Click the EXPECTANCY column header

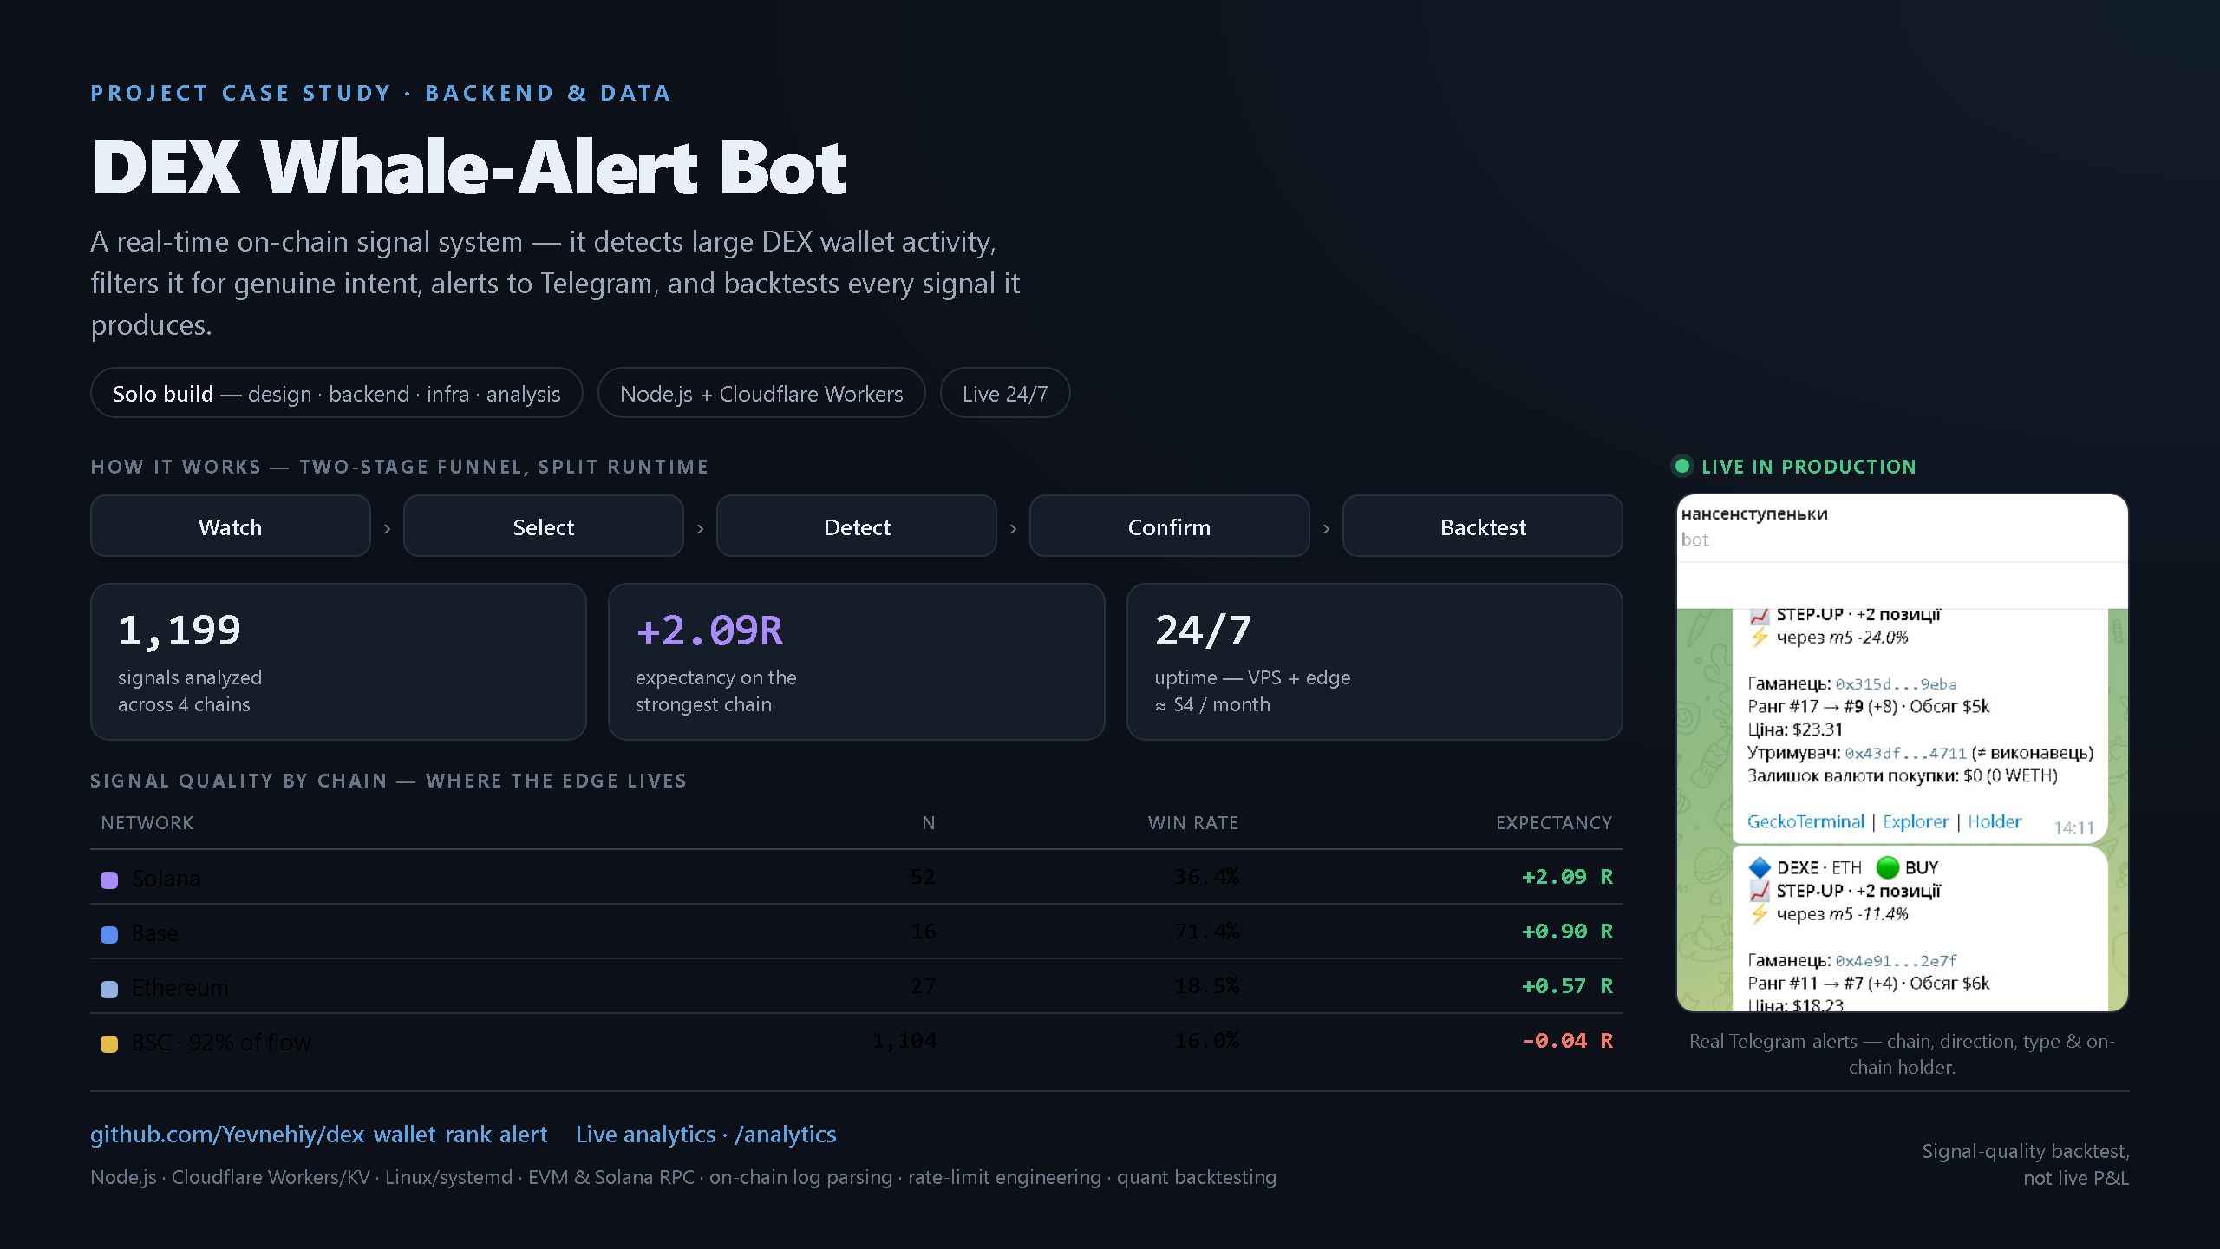(1554, 822)
